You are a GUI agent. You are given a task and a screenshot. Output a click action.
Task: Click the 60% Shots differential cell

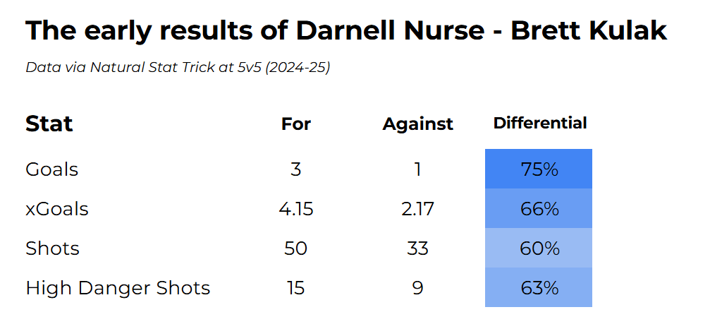coord(539,248)
